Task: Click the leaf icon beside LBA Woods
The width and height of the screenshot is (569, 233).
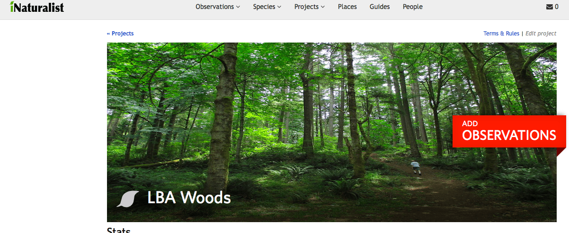Action: (x=127, y=199)
